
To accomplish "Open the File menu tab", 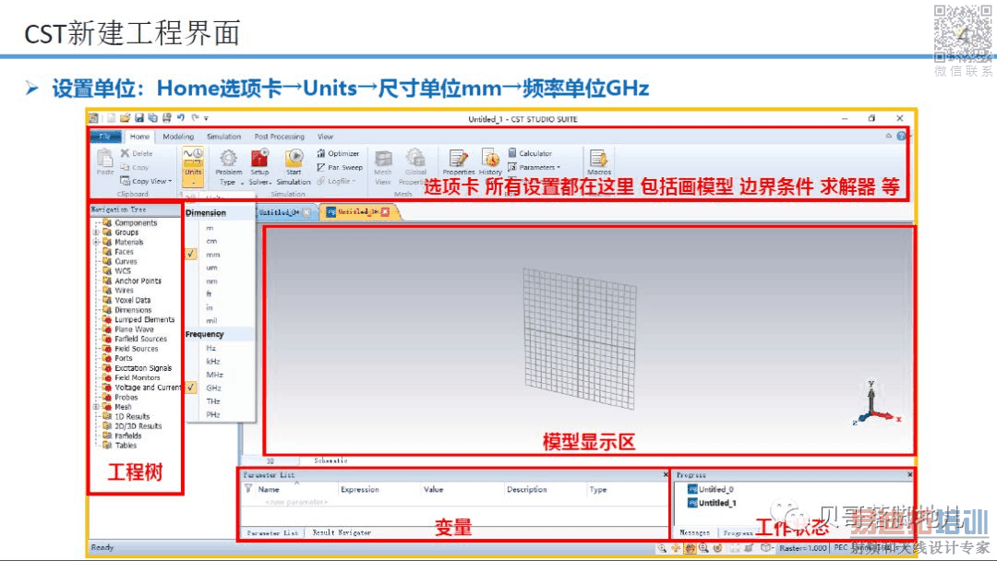I will (105, 137).
